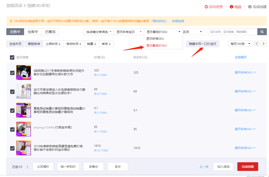Image resolution: width=269 pixels, height=177 pixels.
Task: Click the 折扣价(元) column header
Action: [140, 57]
